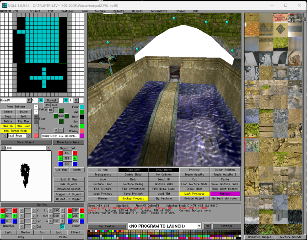Select the red-outlined texture tile in palette
Image resolution: width=307 pixels, height=240 pixels.
tap(252, 144)
